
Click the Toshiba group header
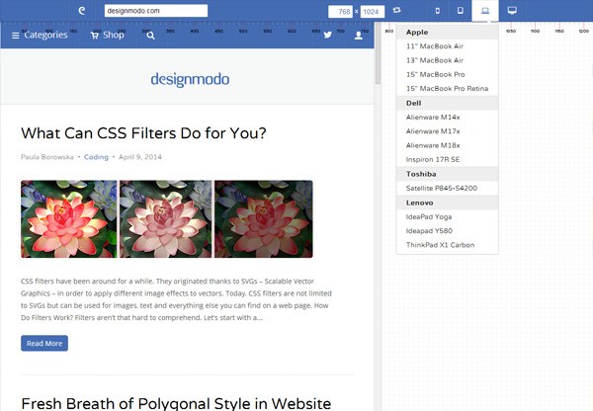pyautogui.click(x=448, y=174)
